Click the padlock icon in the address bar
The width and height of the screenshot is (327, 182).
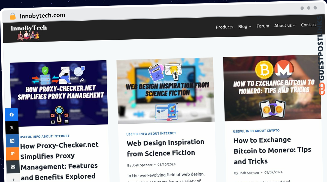tap(13, 16)
